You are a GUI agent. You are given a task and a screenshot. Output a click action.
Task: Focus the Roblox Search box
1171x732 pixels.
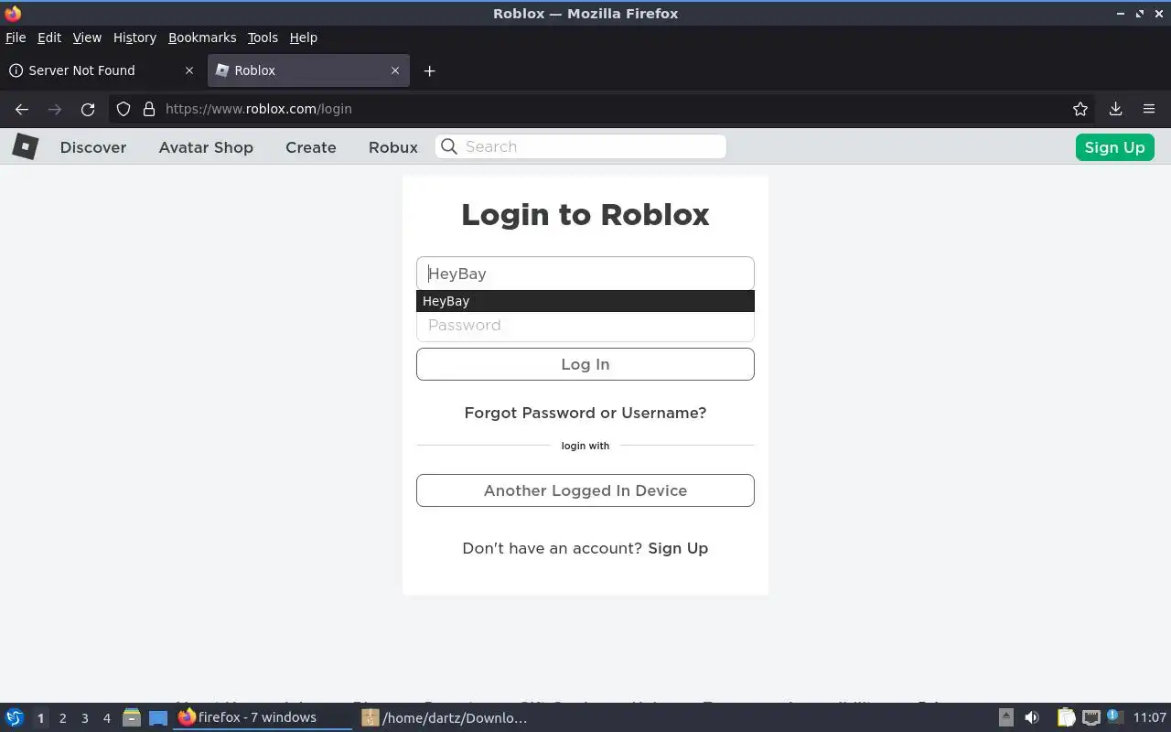(581, 146)
